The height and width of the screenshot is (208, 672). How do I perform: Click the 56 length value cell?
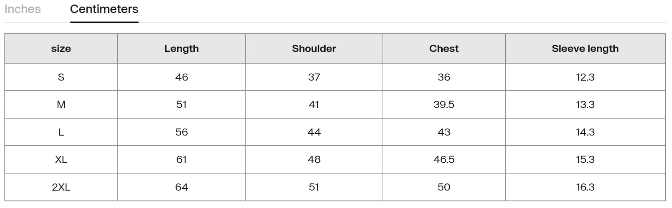(x=181, y=132)
